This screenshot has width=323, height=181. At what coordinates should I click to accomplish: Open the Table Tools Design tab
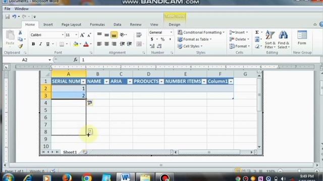point(175,25)
